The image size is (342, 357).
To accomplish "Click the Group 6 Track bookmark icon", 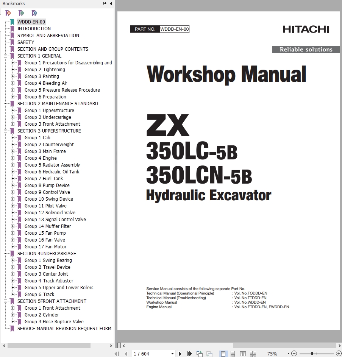I will coord(20,295).
